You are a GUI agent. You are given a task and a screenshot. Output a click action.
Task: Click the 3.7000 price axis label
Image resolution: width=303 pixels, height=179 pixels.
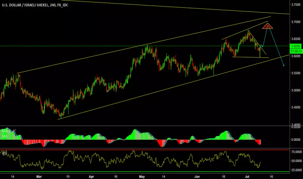[296, 22]
